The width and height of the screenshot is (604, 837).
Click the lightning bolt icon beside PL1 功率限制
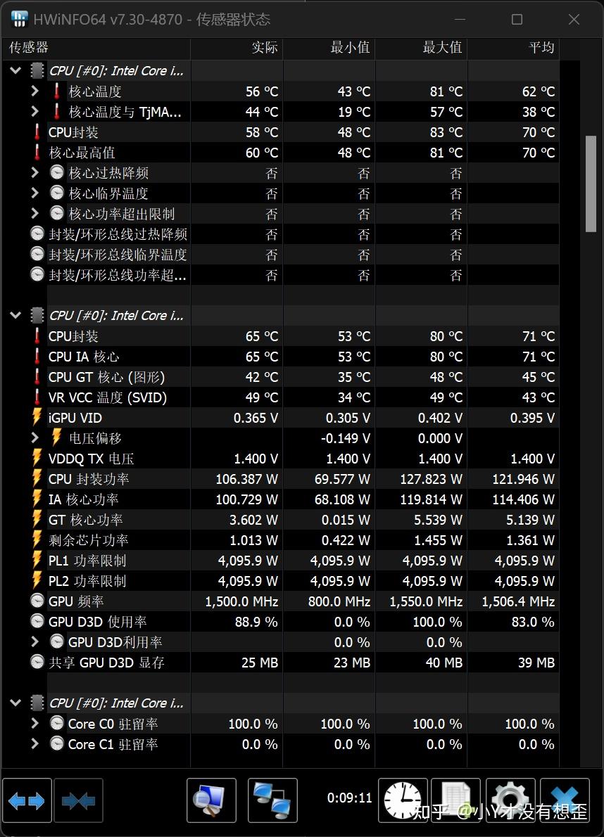(x=37, y=560)
